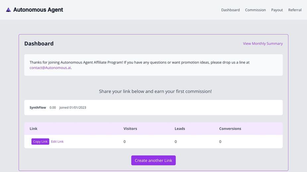Navigate to the Referral section
307x172 pixels.
pos(295,10)
